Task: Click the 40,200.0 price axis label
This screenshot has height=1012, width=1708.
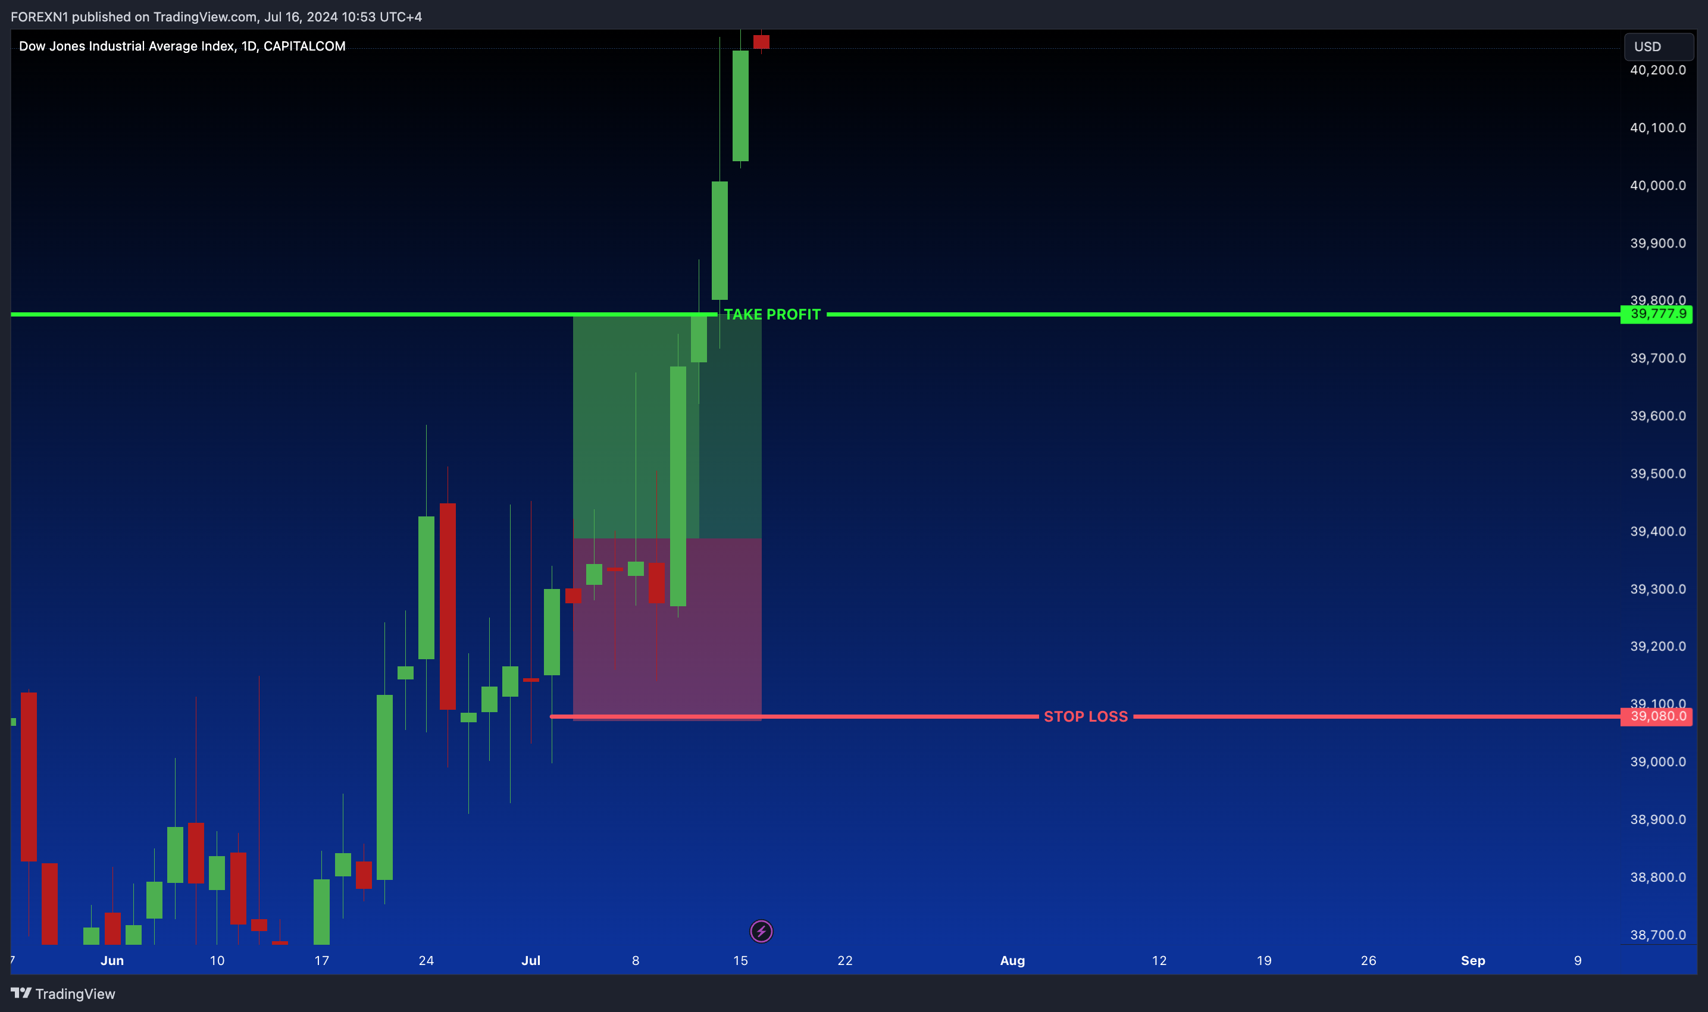Action: 1657,70
